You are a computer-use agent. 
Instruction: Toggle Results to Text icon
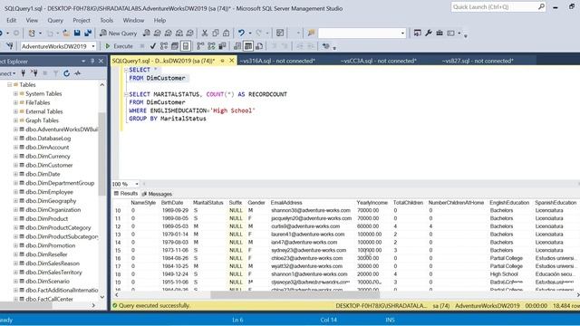tap(237, 46)
